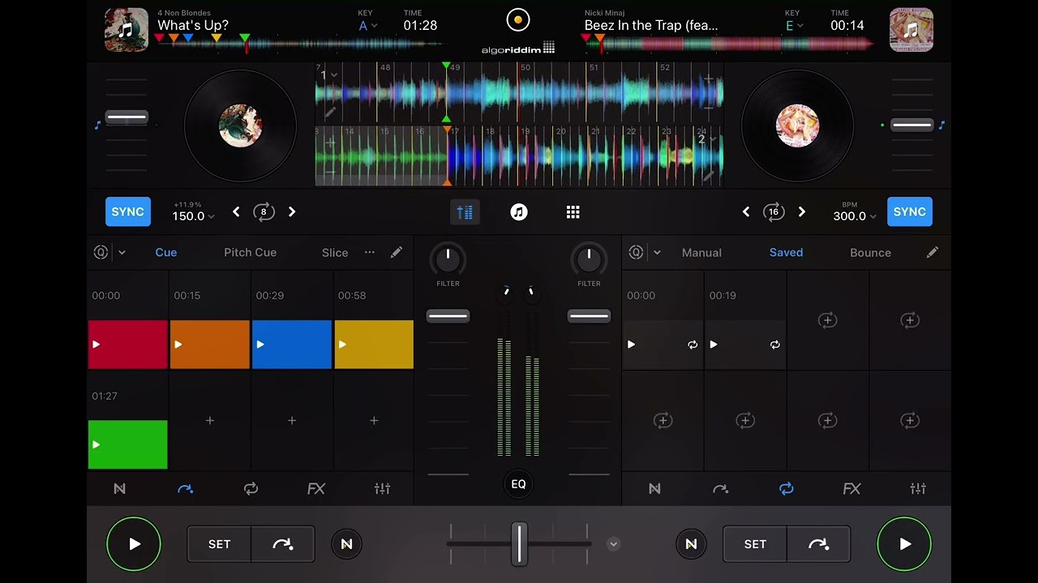Image resolution: width=1038 pixels, height=583 pixels.
Task: Switch to the Manual loop tab
Action: (x=701, y=253)
